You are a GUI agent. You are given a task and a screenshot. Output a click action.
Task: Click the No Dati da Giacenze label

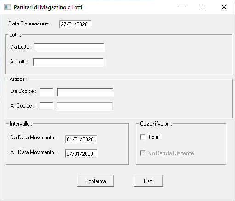(171, 153)
